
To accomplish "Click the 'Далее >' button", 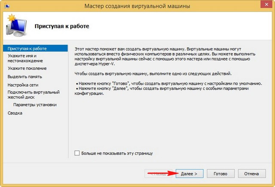I will click(189, 174).
